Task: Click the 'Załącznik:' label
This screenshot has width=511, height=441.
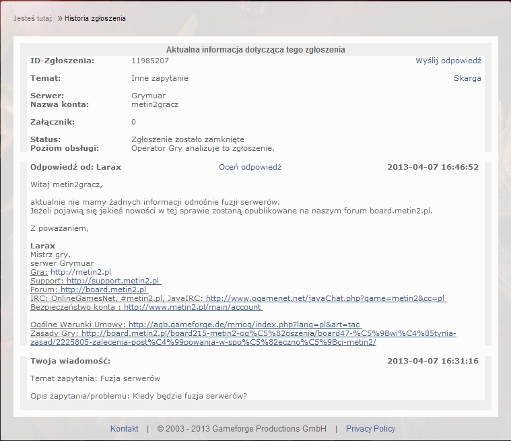Action: 53,123
